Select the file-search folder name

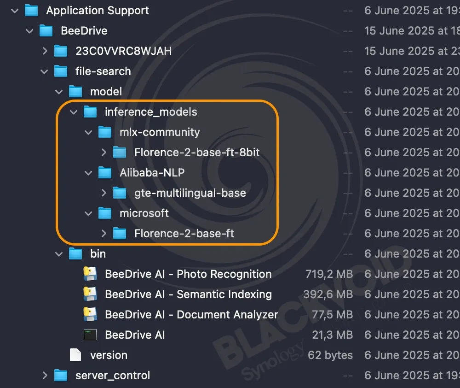[103, 71]
